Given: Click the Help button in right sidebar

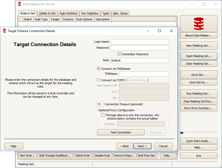Looking at the screenshot, I should tap(199, 147).
